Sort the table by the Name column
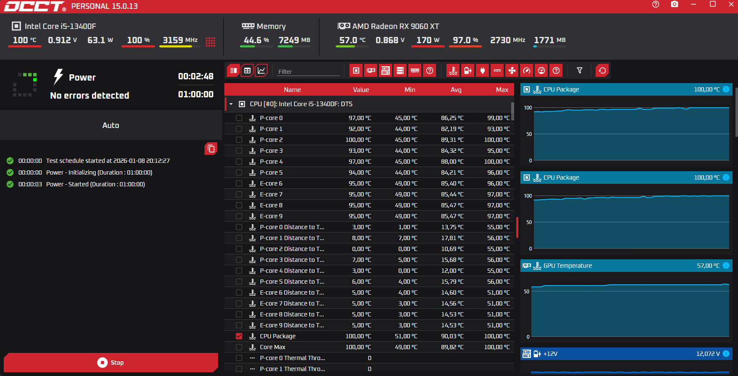The height and width of the screenshot is (376, 738). pos(292,90)
